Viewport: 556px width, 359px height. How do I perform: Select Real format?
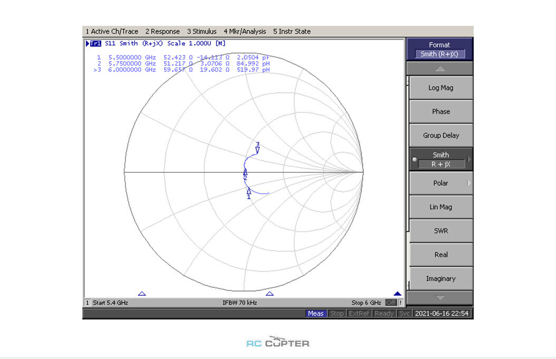(441, 255)
